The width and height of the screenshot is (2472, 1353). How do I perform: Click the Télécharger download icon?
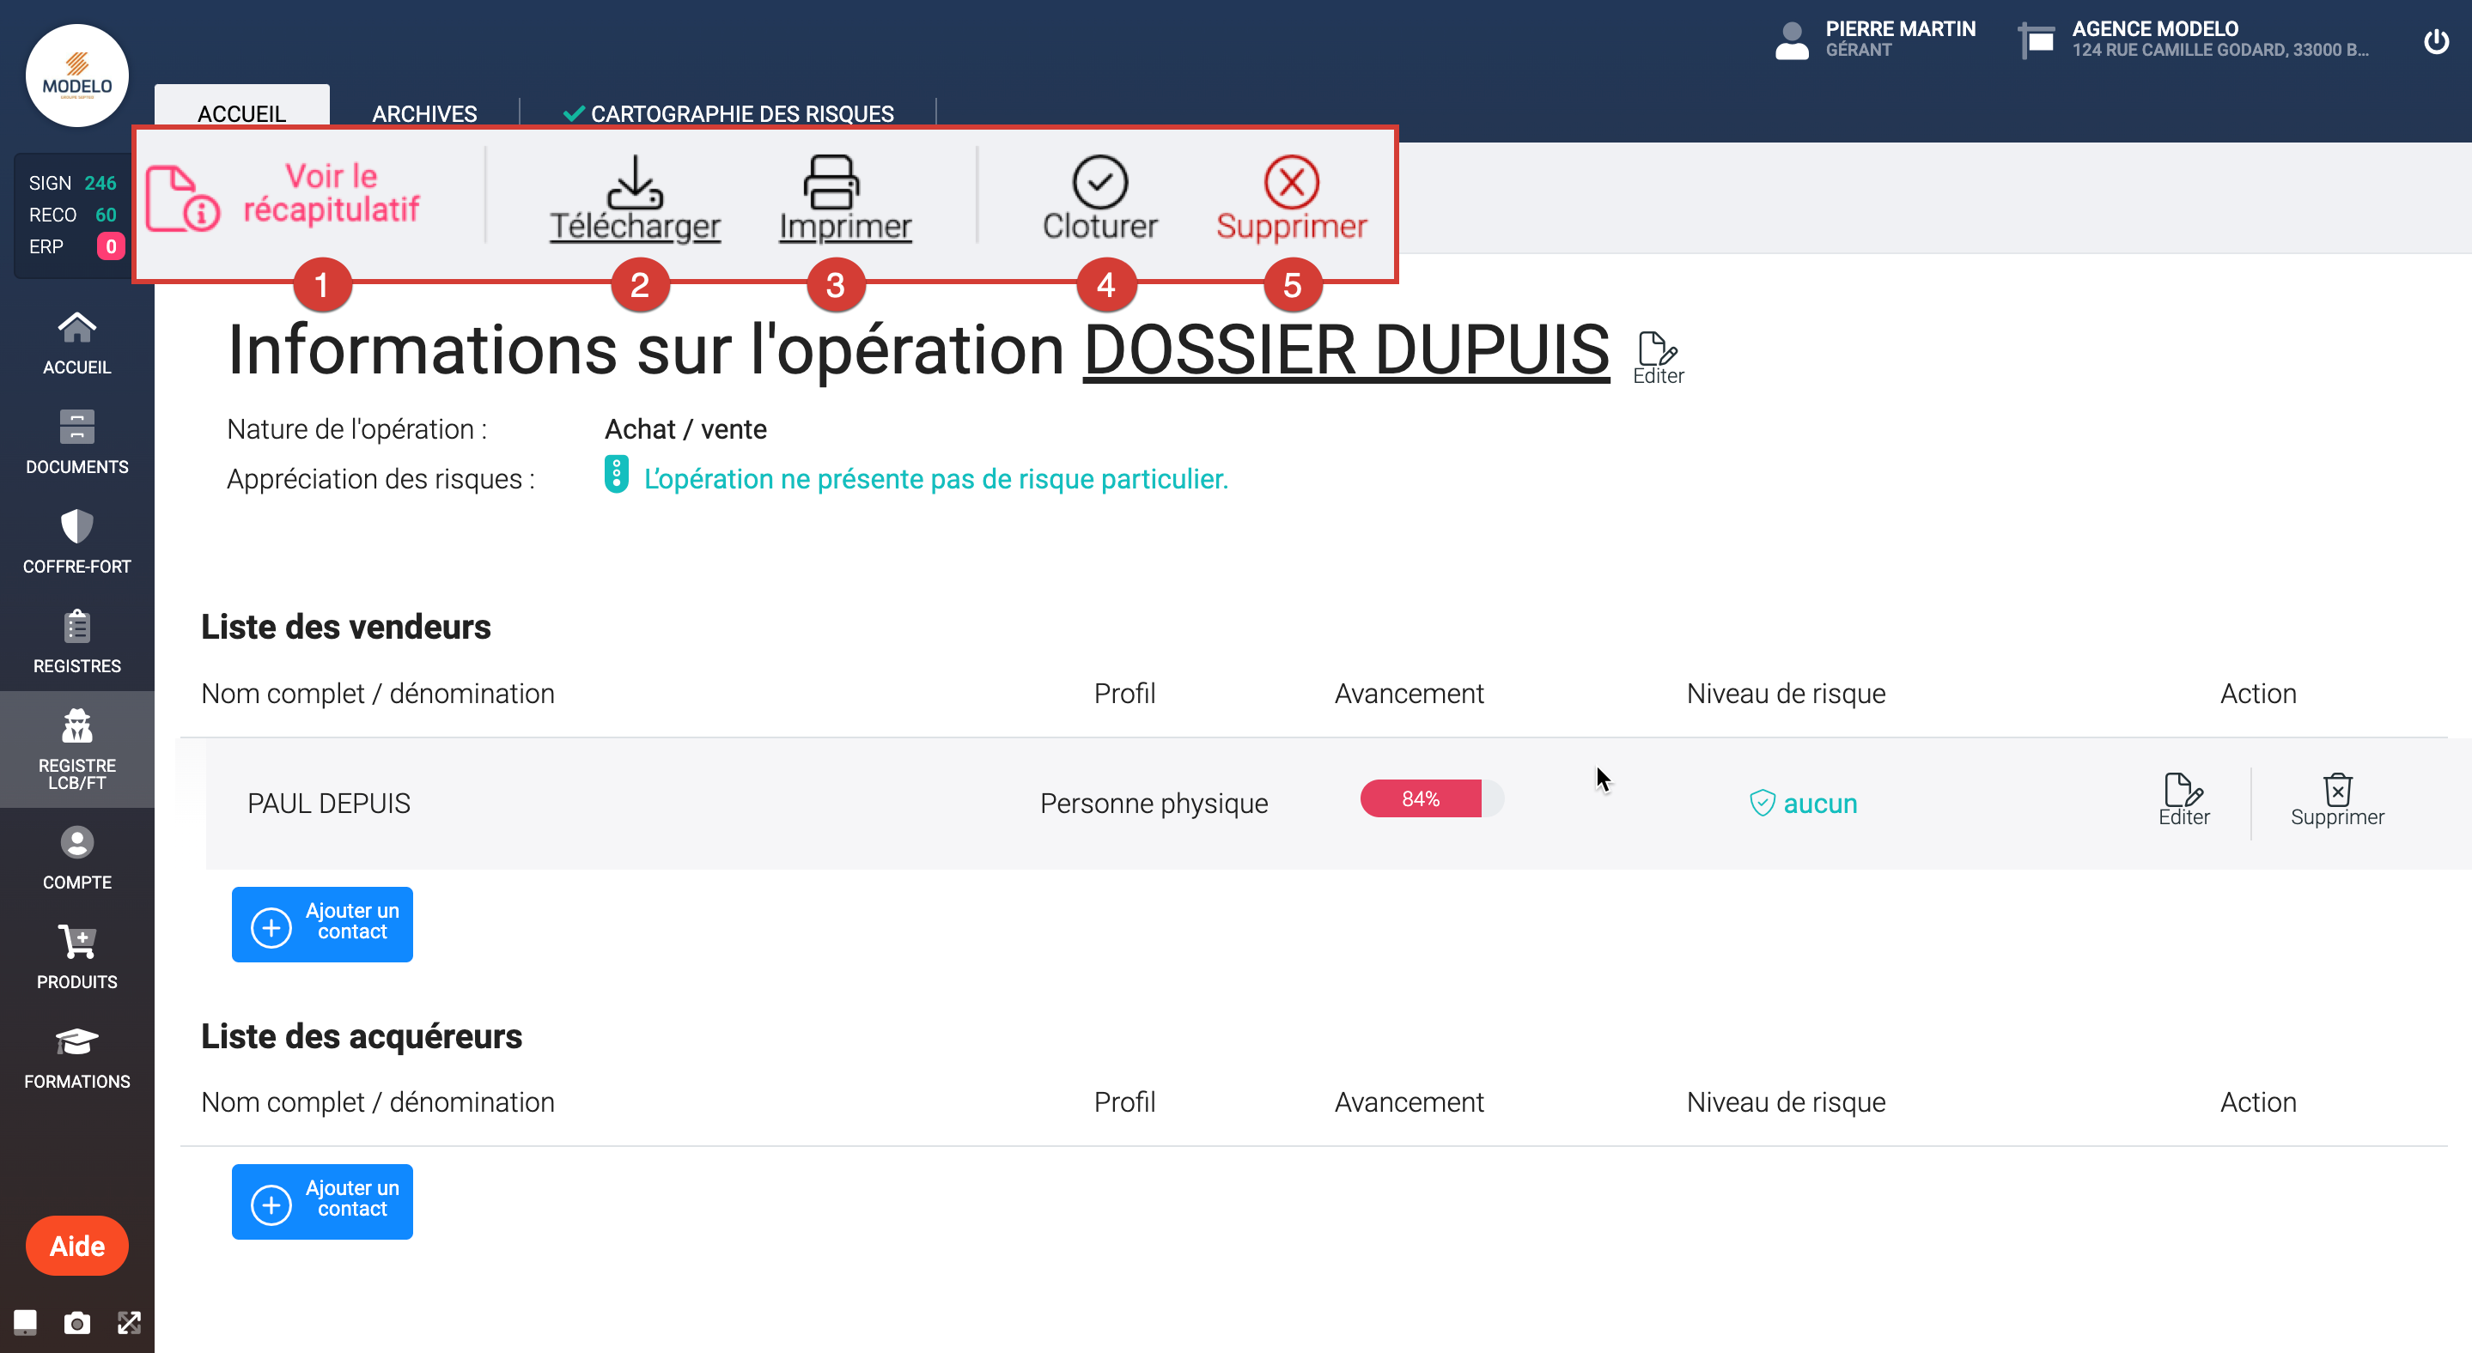pyautogui.click(x=634, y=182)
